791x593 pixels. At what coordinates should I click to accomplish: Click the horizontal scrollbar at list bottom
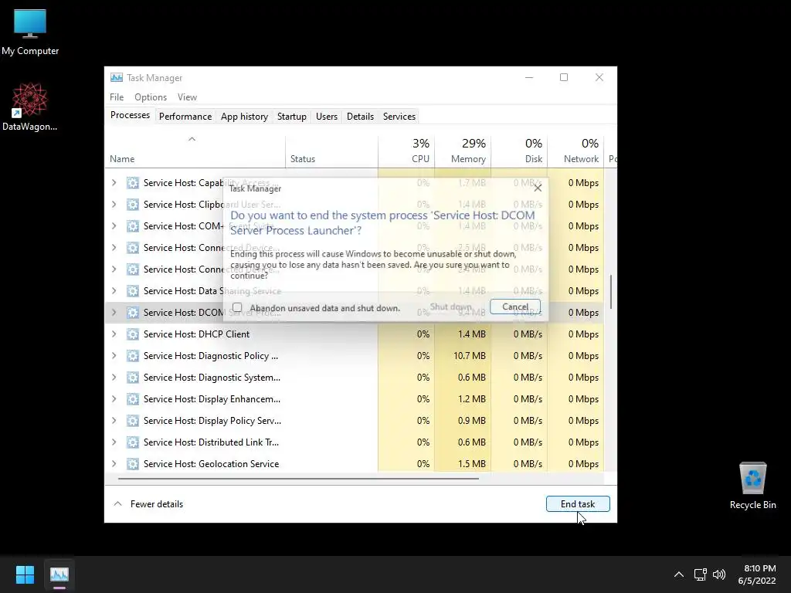coord(298,478)
